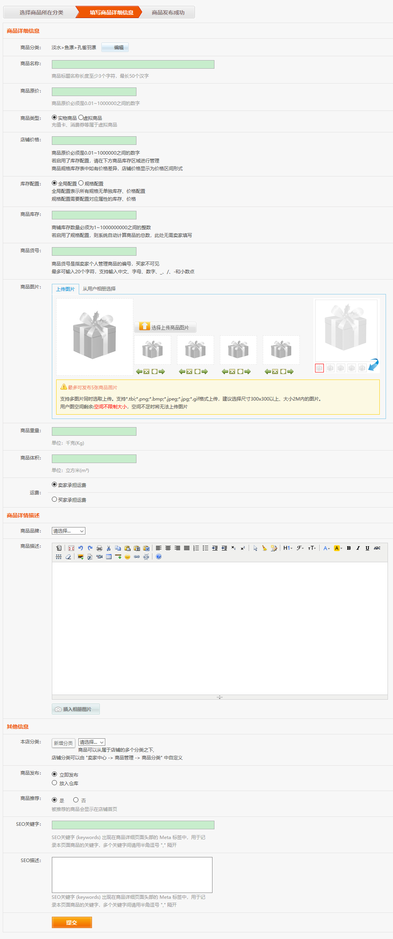The width and height of the screenshot is (393, 939).
Task: Switch to 从用户相册选择 tab
Action: [99, 289]
